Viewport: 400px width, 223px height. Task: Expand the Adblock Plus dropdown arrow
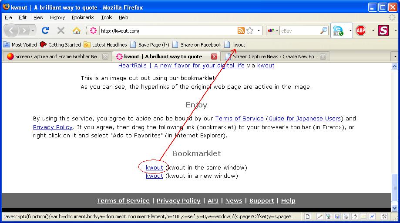coord(373,30)
